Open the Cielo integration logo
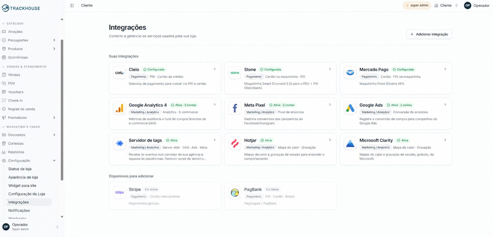The image size is (493, 237). coord(120,73)
